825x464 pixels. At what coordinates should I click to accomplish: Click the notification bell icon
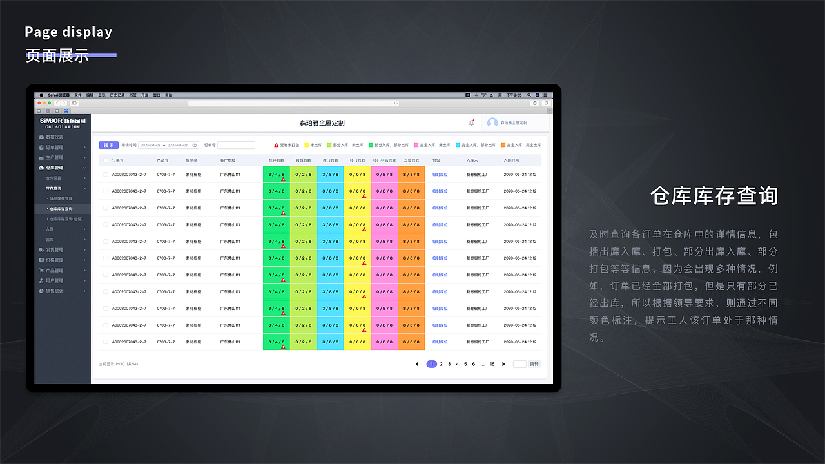(472, 122)
